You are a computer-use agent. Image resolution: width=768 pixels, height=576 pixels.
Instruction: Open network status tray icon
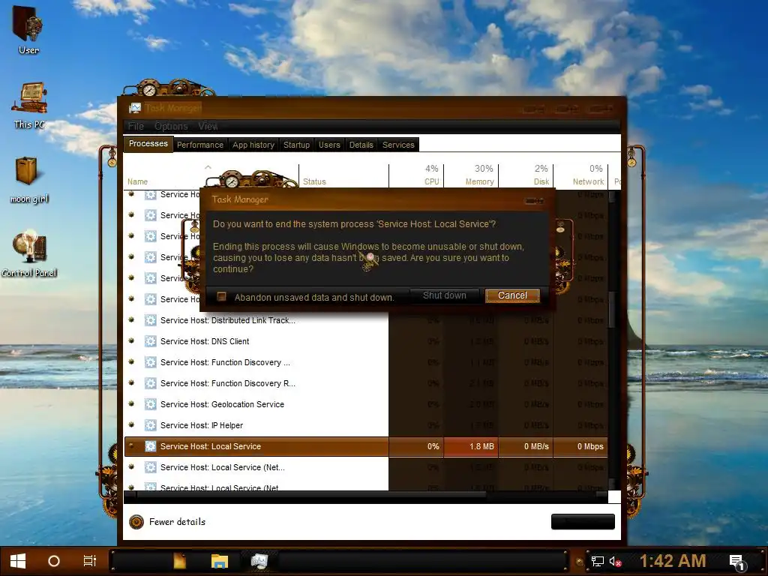tap(597, 561)
